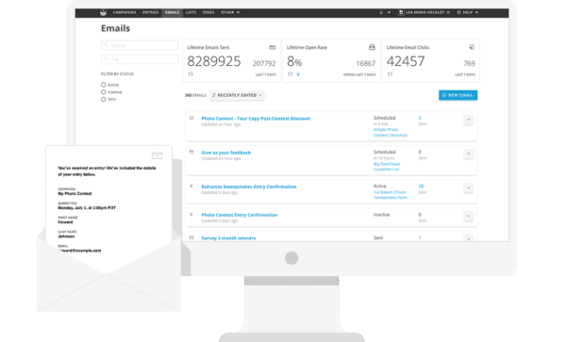
Task: Click the type icon beside Post-Contest Discount email
Action: pos(191,118)
